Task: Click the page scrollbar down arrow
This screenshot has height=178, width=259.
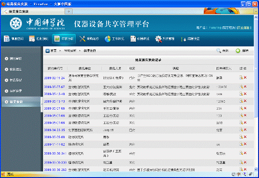Action: 256,169
